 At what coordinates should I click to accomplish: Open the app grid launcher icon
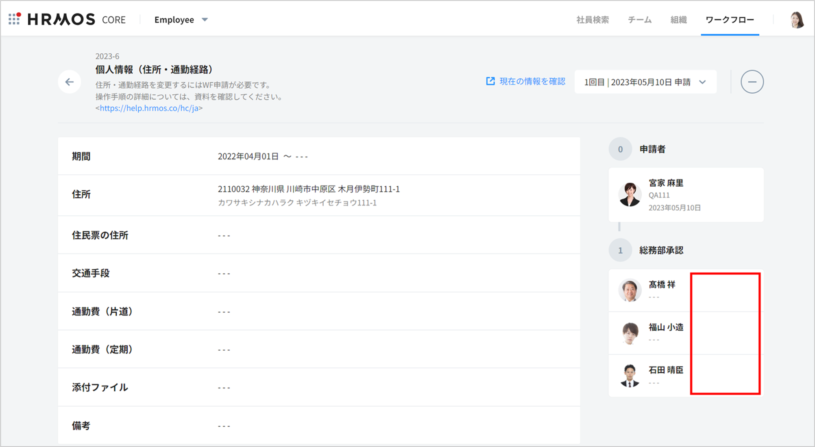(x=14, y=19)
